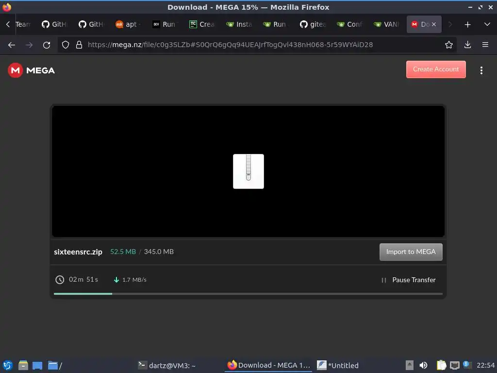Open the MEGA three-dot options menu
Screen dimensions: 497x373
point(481,70)
